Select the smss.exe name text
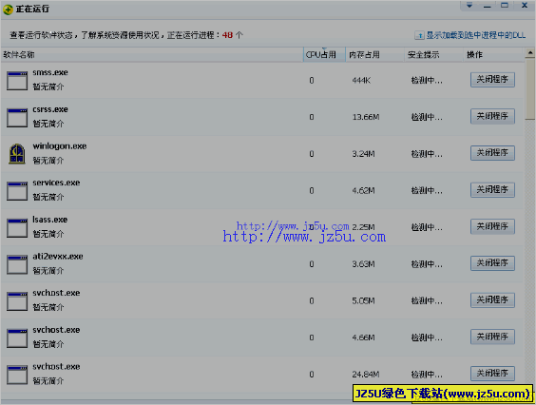Screen dimensions: 536x405 50,72
